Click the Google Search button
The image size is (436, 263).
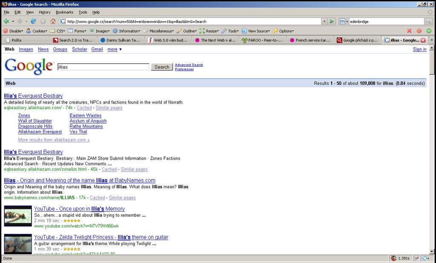pyautogui.click(x=162, y=67)
